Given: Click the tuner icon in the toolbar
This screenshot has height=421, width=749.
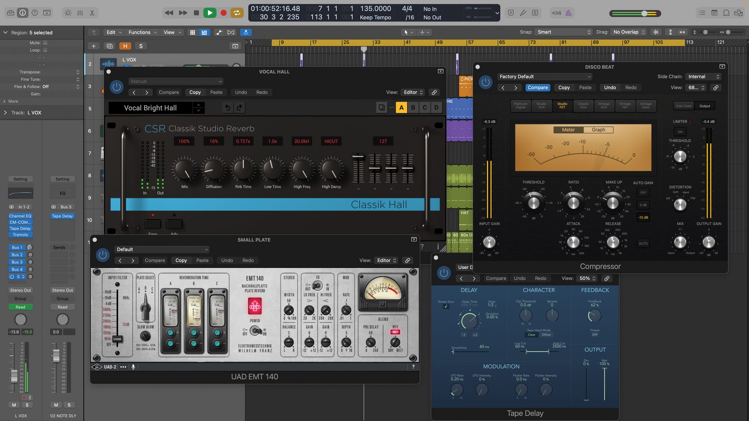Looking at the screenshot, I should tap(523, 13).
